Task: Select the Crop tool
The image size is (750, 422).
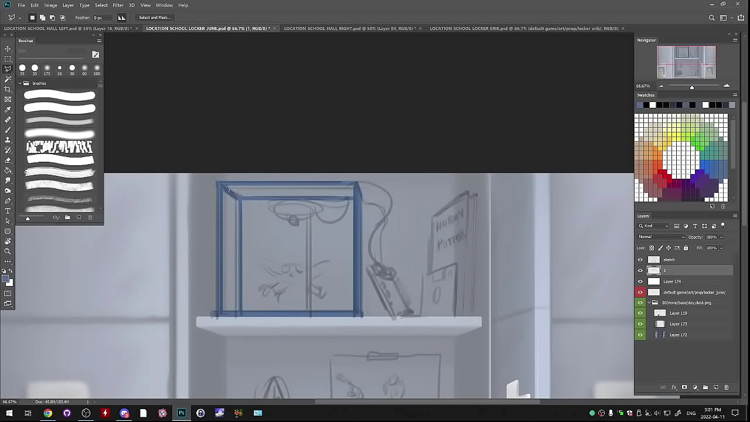Action: coord(8,89)
